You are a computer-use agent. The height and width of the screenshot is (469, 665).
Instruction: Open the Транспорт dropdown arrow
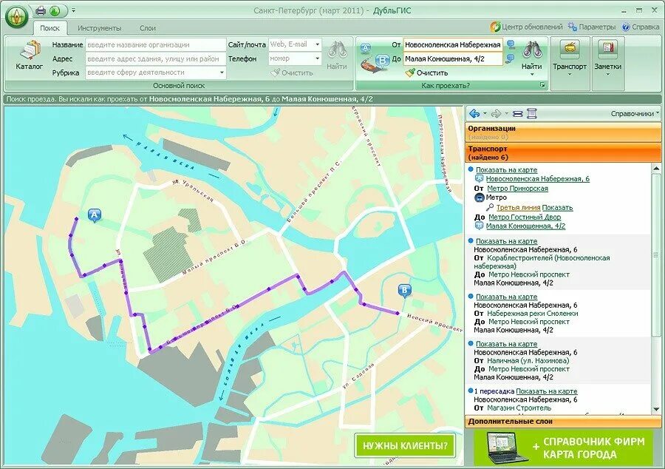point(570,75)
